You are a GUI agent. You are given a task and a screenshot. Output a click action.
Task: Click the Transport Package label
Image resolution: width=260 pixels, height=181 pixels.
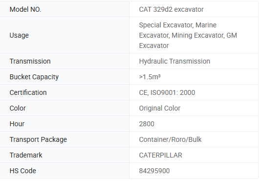pos(38,140)
